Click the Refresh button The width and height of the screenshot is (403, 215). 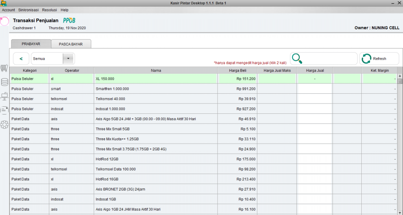click(x=379, y=59)
